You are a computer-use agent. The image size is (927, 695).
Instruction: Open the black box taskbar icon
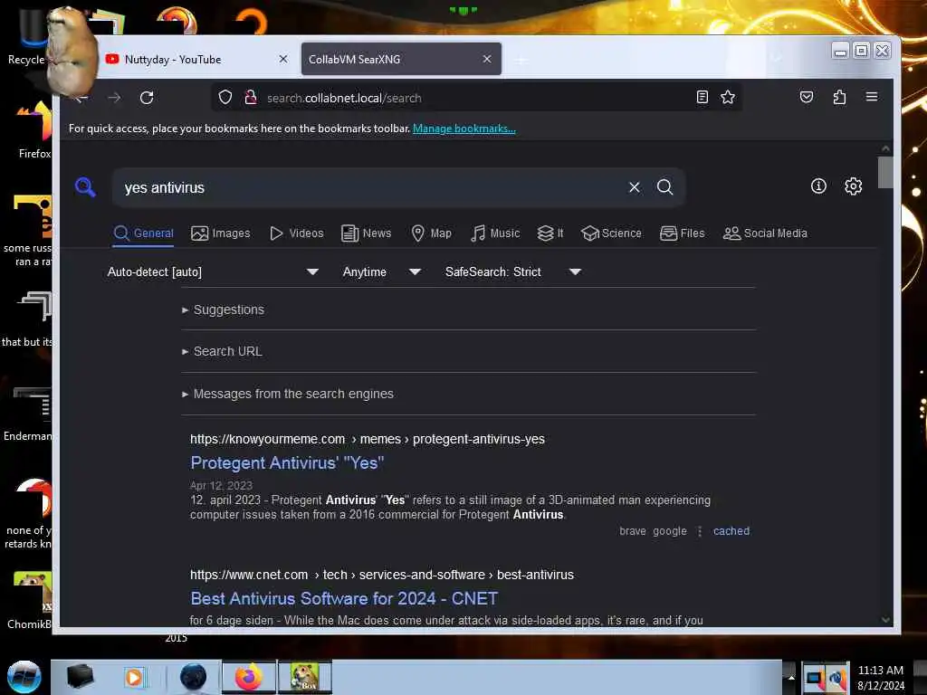click(x=80, y=677)
